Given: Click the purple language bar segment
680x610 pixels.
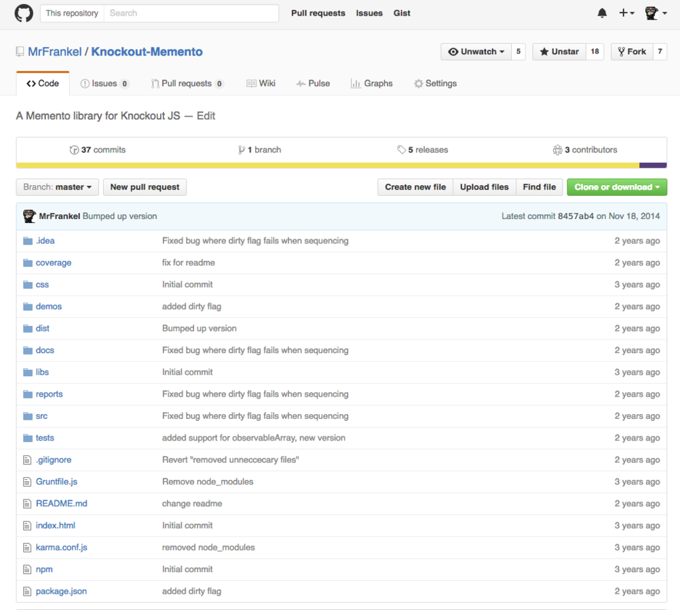Looking at the screenshot, I should 653,165.
